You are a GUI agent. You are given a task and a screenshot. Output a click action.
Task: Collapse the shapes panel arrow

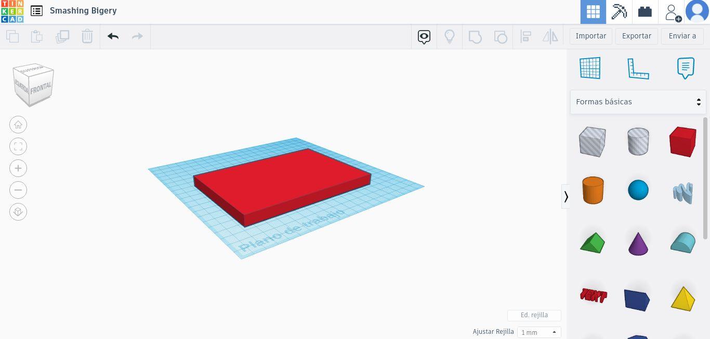[566, 196]
